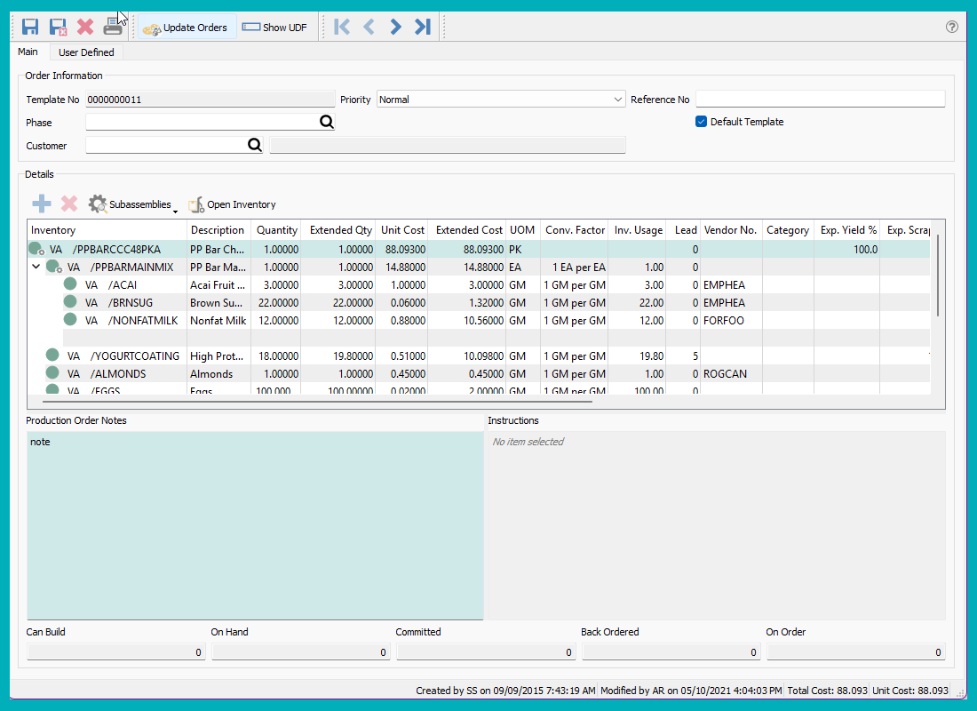Click the Save disk icon
The width and height of the screenshot is (977, 711).
click(30, 27)
